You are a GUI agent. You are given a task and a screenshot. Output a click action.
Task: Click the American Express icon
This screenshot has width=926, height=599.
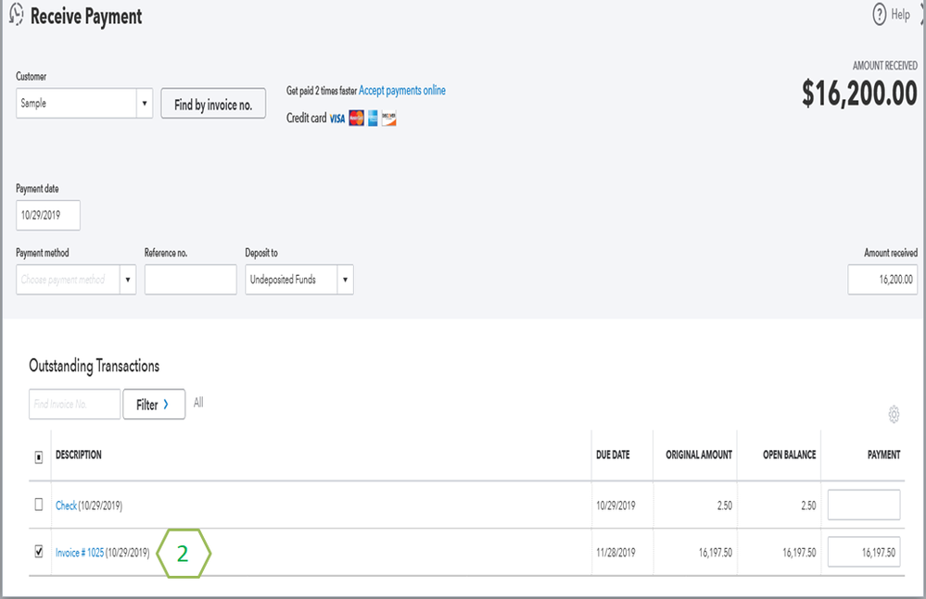(x=373, y=119)
